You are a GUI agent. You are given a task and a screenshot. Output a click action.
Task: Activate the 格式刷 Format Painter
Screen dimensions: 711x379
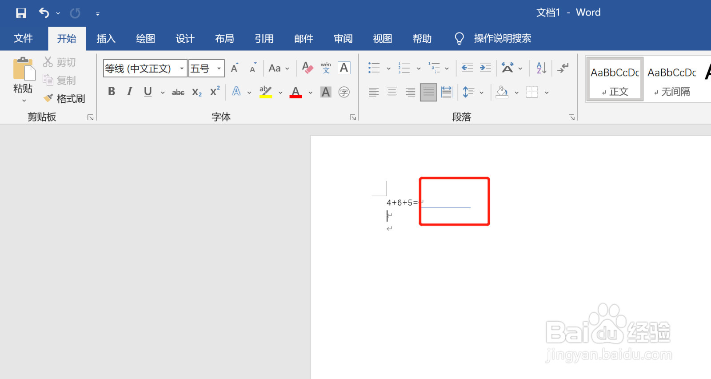point(64,98)
